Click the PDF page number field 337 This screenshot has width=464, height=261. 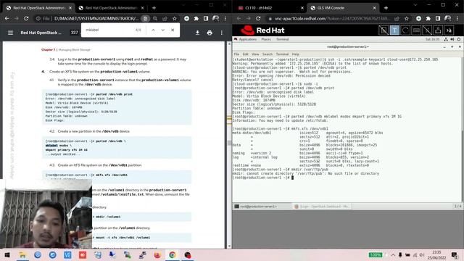click(x=74, y=33)
